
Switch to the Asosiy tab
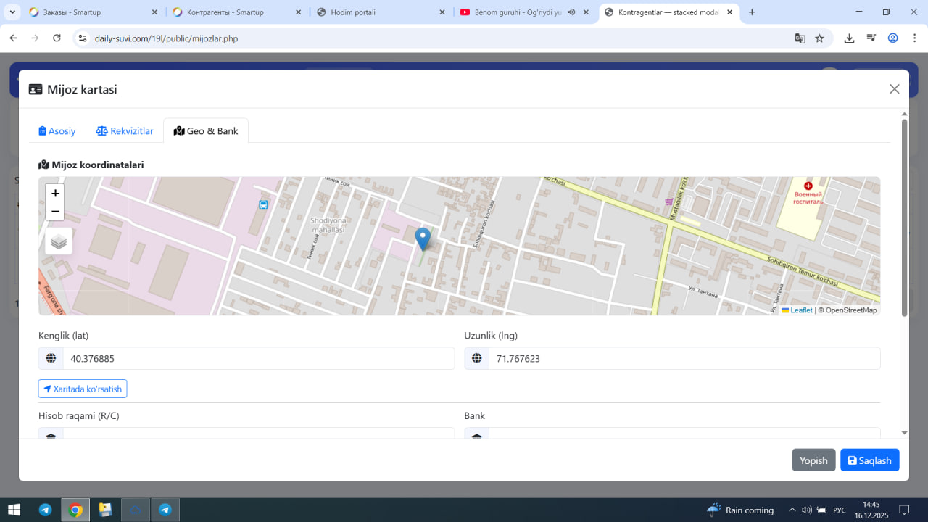tap(57, 131)
